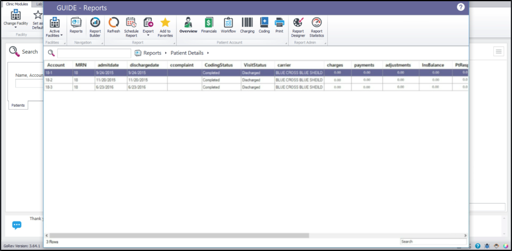Open Schedule Report
The width and height of the screenshot is (512, 251).
point(131,27)
